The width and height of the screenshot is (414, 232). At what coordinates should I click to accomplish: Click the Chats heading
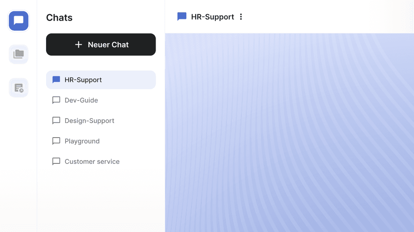click(x=59, y=18)
